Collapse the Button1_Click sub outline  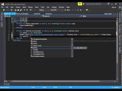[x=13, y=31]
